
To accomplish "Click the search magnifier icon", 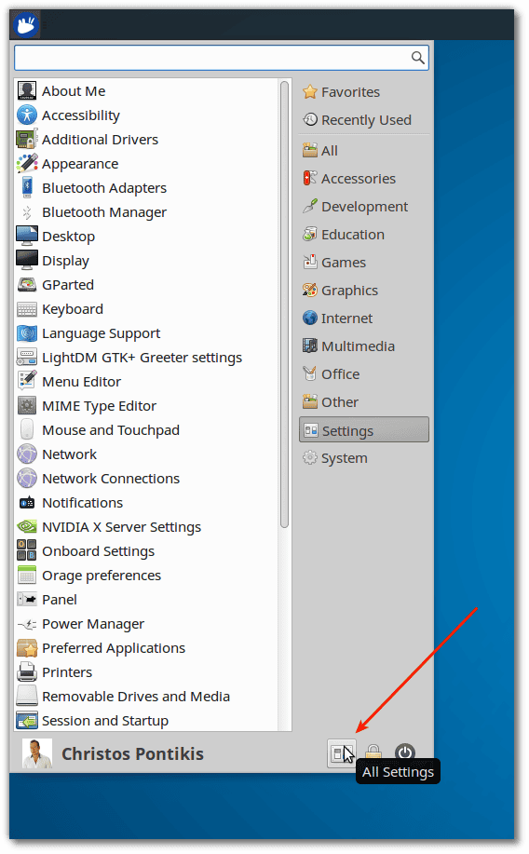I will point(418,58).
